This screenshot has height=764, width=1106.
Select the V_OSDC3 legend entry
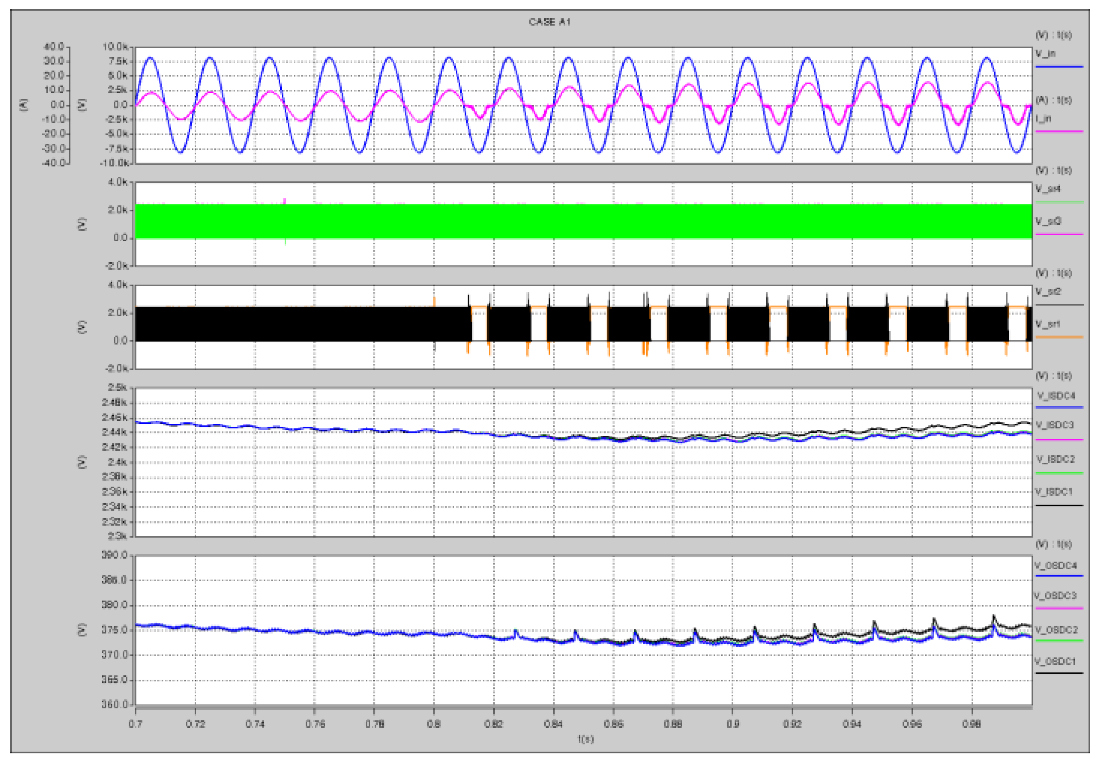pyautogui.click(x=1055, y=596)
